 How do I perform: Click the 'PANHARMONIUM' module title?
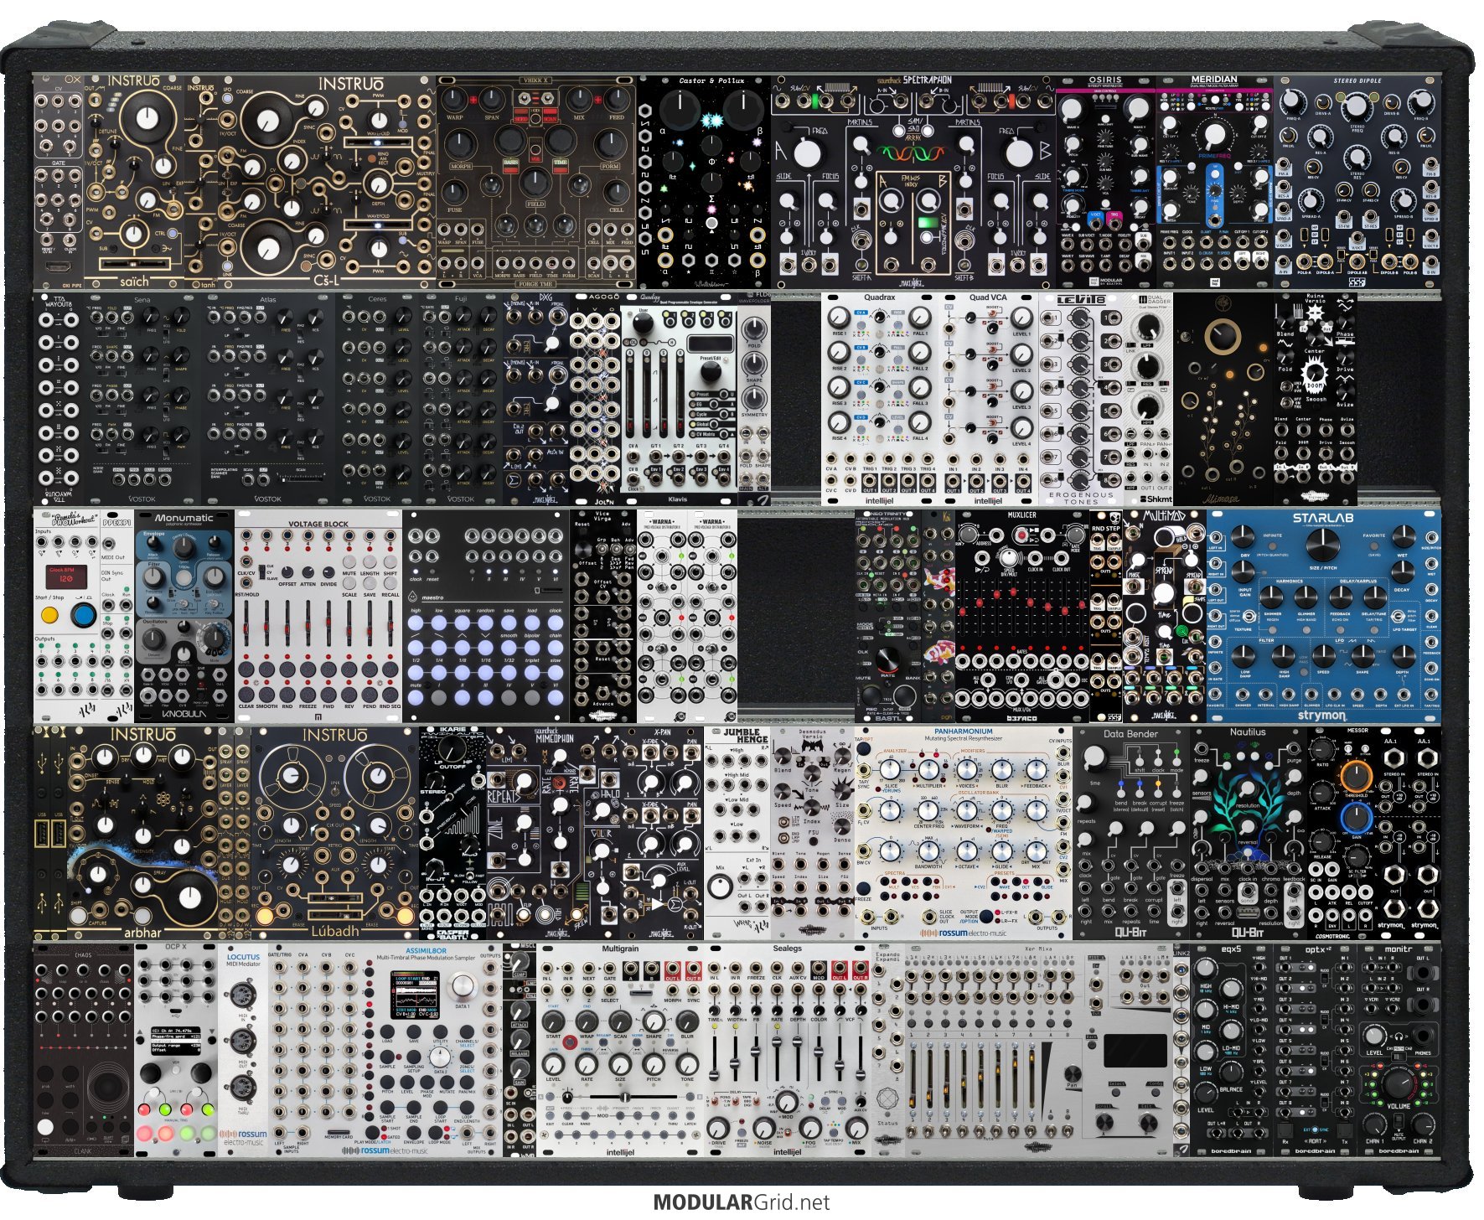pos(963,731)
